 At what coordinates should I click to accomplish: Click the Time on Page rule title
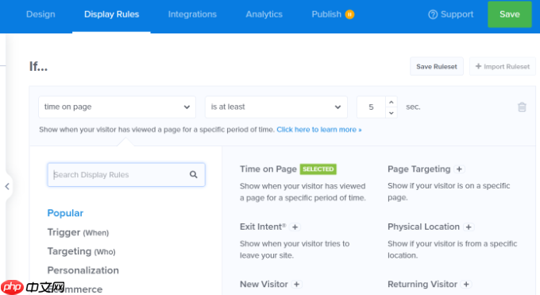268,169
